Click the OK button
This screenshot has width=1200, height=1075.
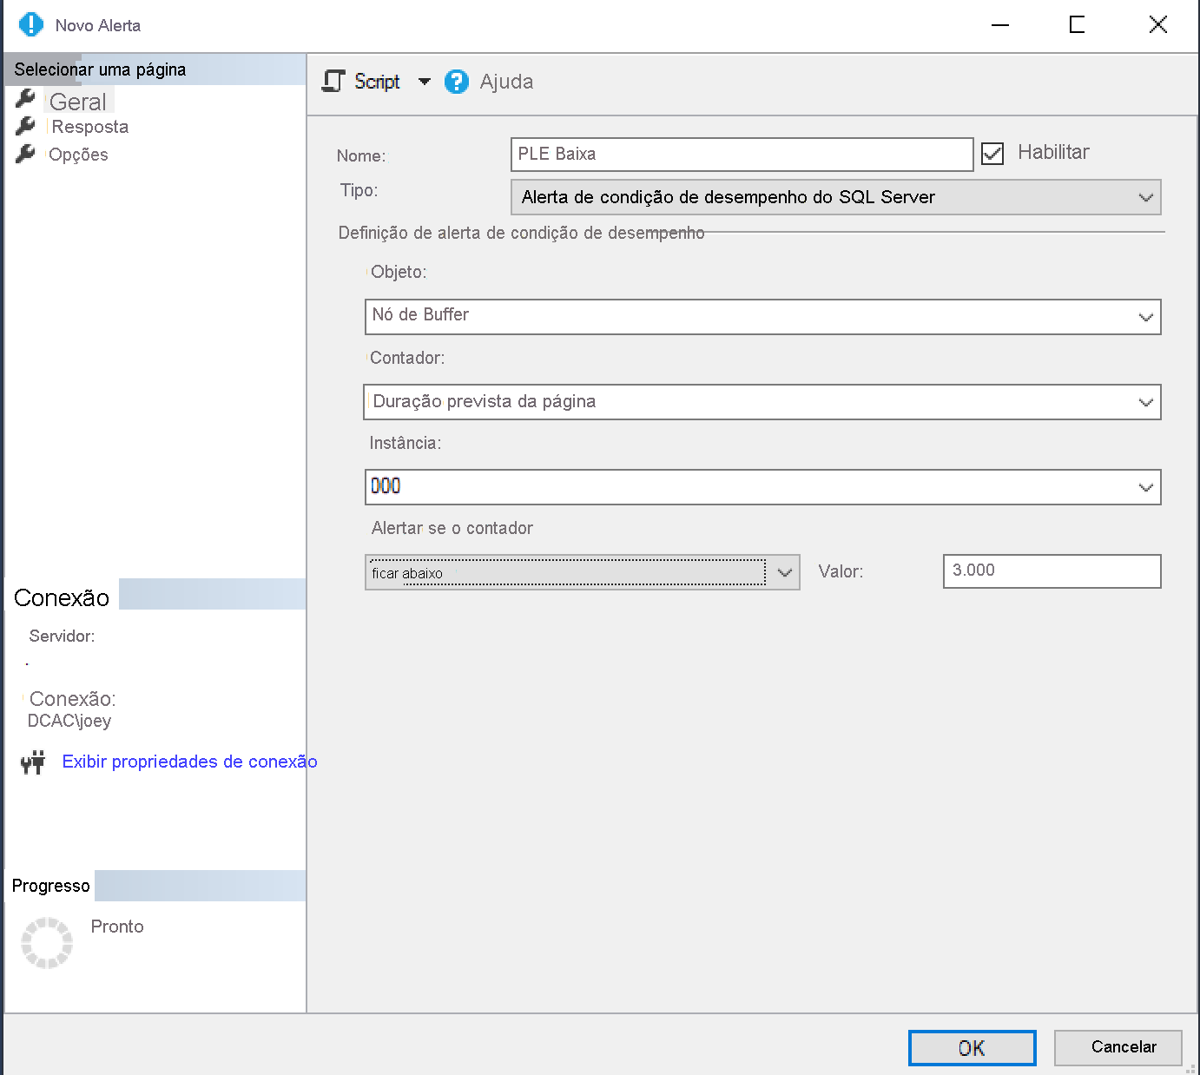[x=973, y=1048]
